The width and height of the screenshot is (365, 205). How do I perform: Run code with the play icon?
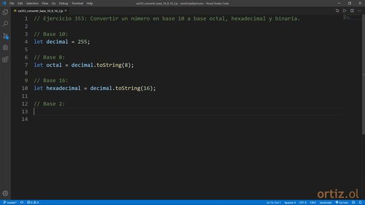coord(344,11)
